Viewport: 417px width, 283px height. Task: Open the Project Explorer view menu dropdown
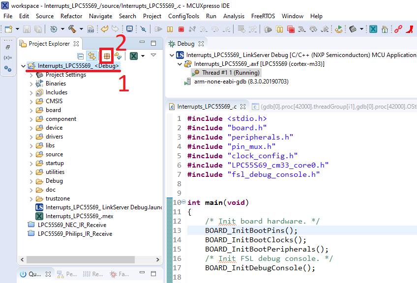(x=153, y=56)
